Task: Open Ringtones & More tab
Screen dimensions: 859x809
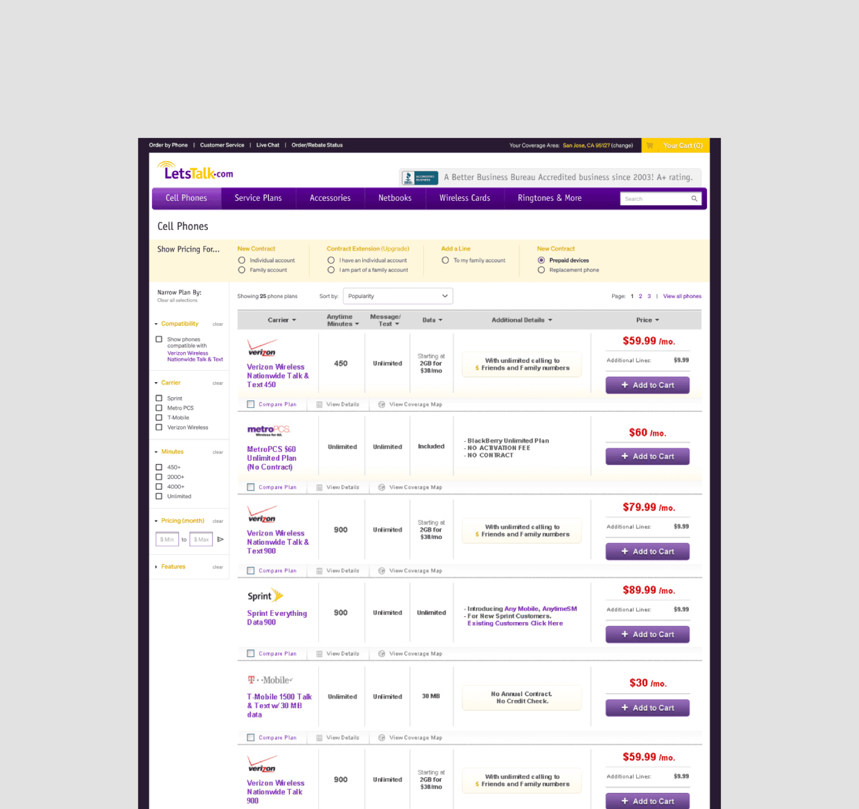Action: [x=550, y=198]
